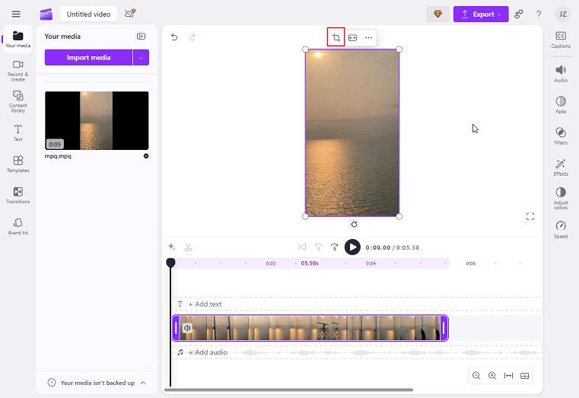
Task: Open the Transitions sidebar tab
Action: point(17,195)
